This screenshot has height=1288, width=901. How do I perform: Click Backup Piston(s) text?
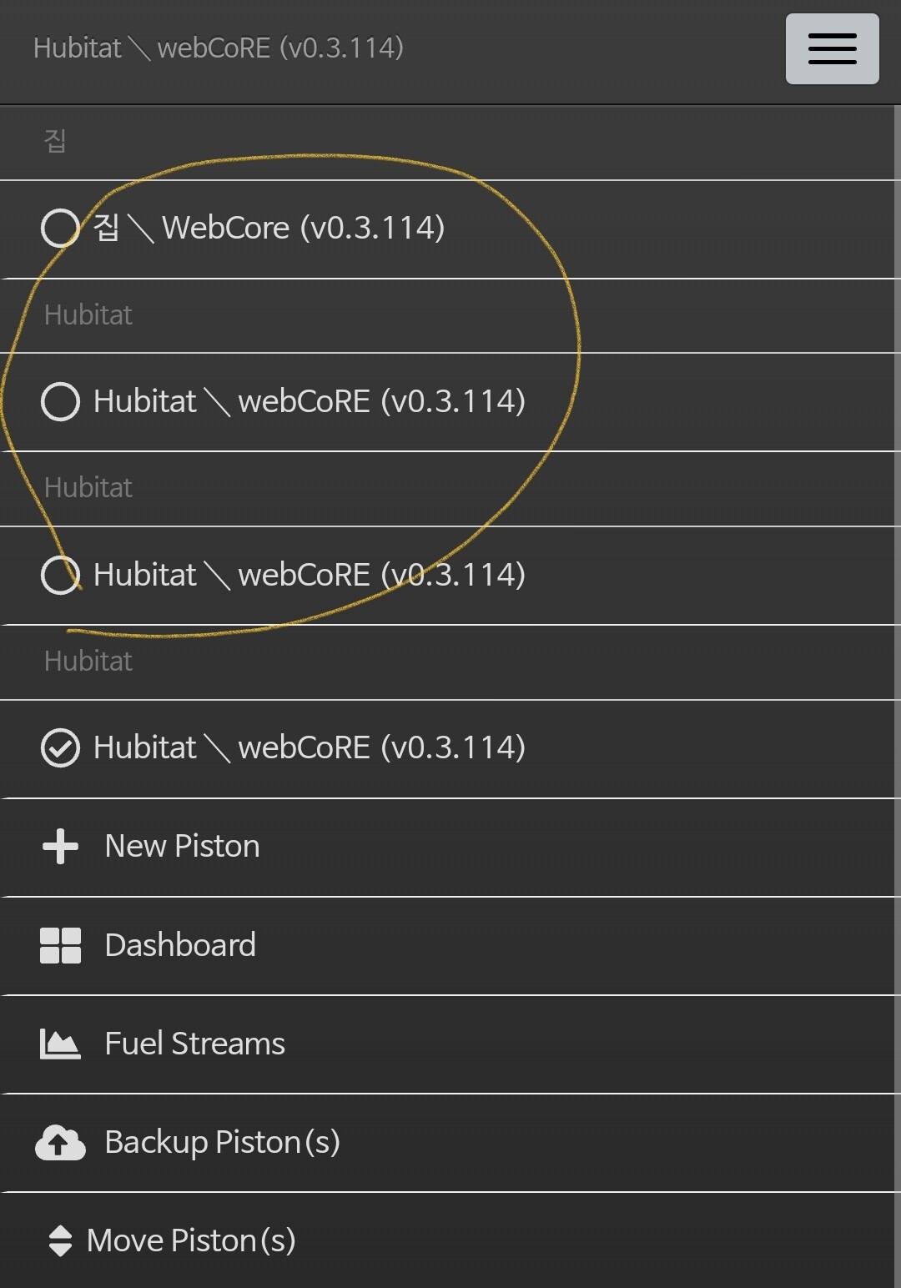(x=222, y=1142)
